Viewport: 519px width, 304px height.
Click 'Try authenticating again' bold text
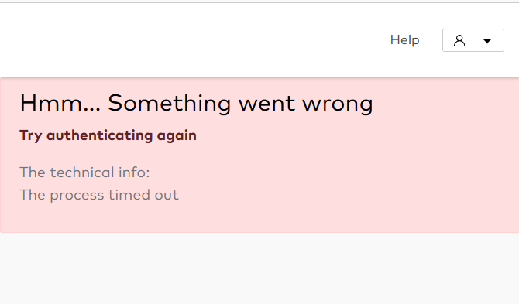[108, 135]
